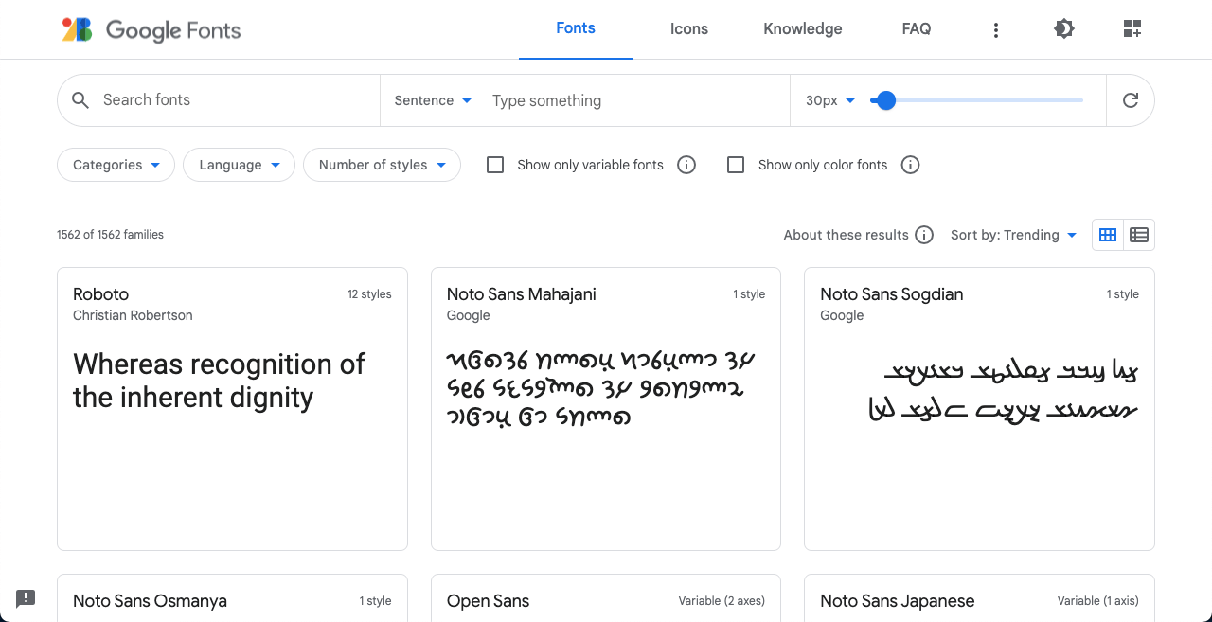Click the 1562 of 1562 families text
The image size is (1212, 622).
pos(110,235)
